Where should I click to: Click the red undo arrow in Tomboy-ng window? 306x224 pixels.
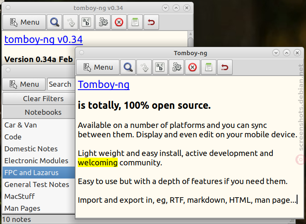pos(225,67)
